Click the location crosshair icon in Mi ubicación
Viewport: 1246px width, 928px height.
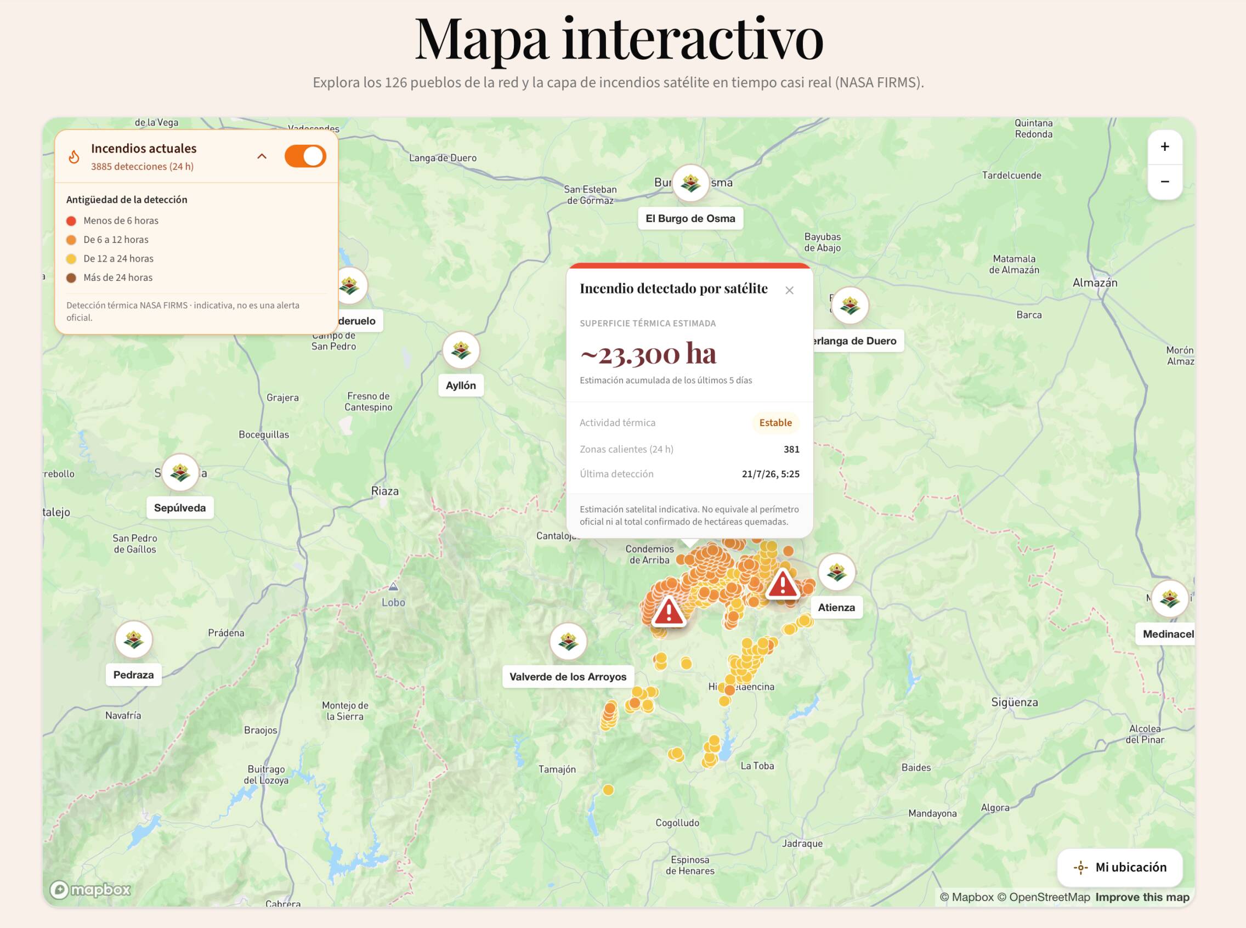(x=1080, y=867)
